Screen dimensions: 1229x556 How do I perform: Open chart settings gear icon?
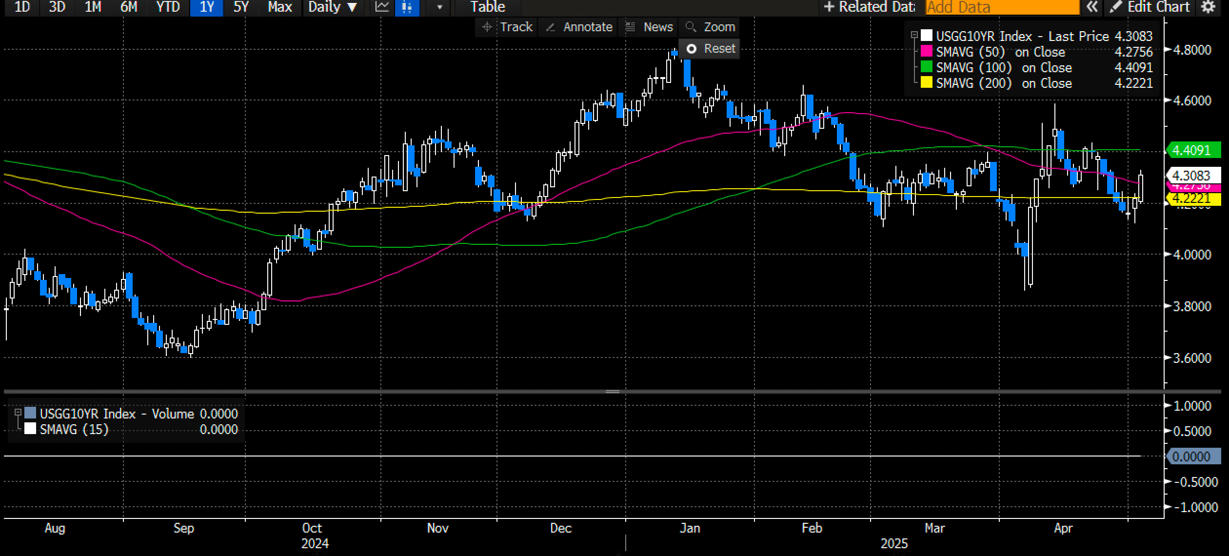1208,7
